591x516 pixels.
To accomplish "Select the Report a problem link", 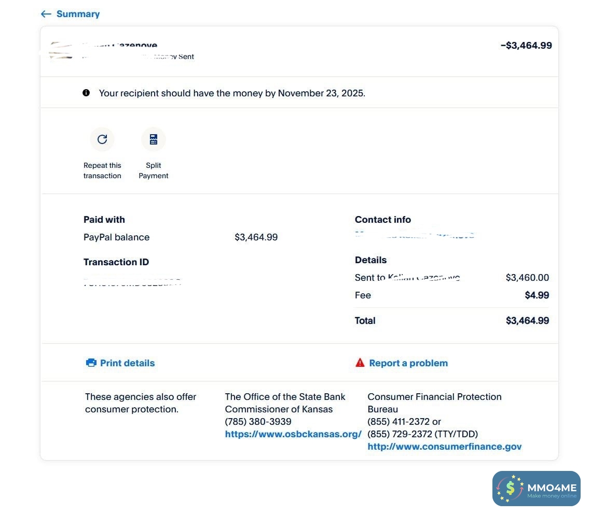I will [408, 363].
